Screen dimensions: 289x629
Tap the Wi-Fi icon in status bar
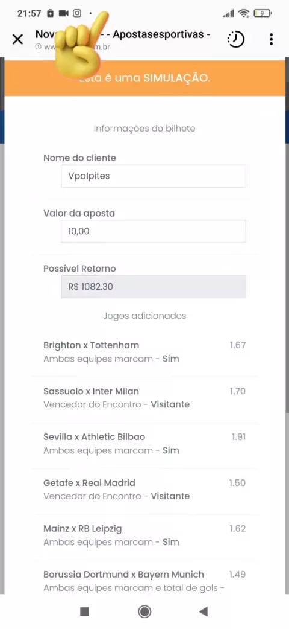243,13
